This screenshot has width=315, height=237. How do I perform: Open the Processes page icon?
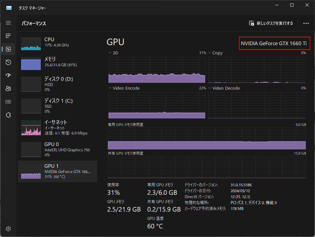8,36
